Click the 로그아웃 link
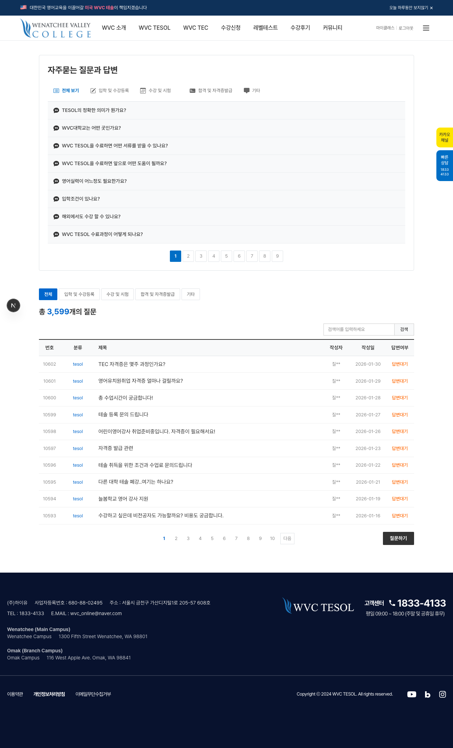The height and width of the screenshot is (748, 453). tap(406, 28)
